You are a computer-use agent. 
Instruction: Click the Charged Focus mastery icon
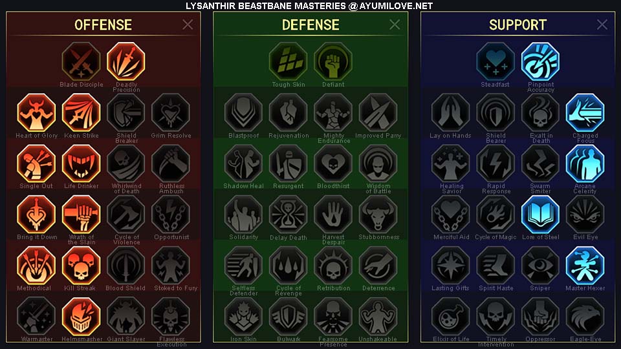[585, 112]
